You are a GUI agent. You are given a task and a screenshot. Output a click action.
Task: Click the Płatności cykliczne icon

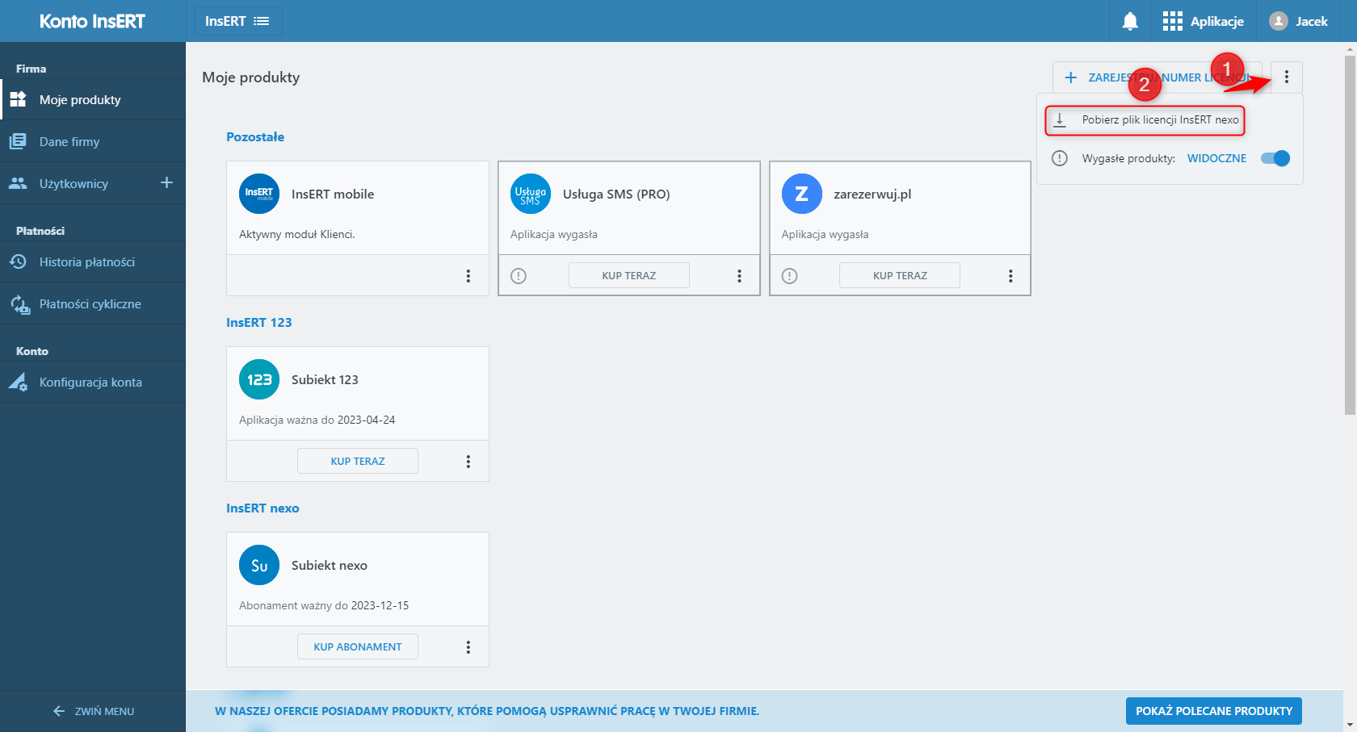(19, 304)
